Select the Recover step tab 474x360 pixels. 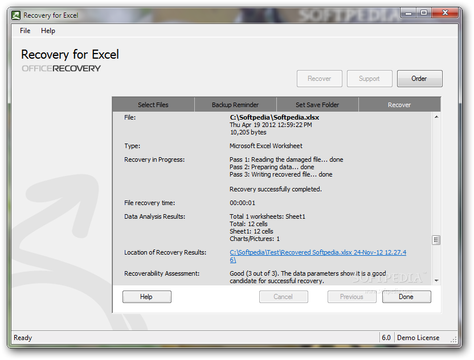[399, 105]
